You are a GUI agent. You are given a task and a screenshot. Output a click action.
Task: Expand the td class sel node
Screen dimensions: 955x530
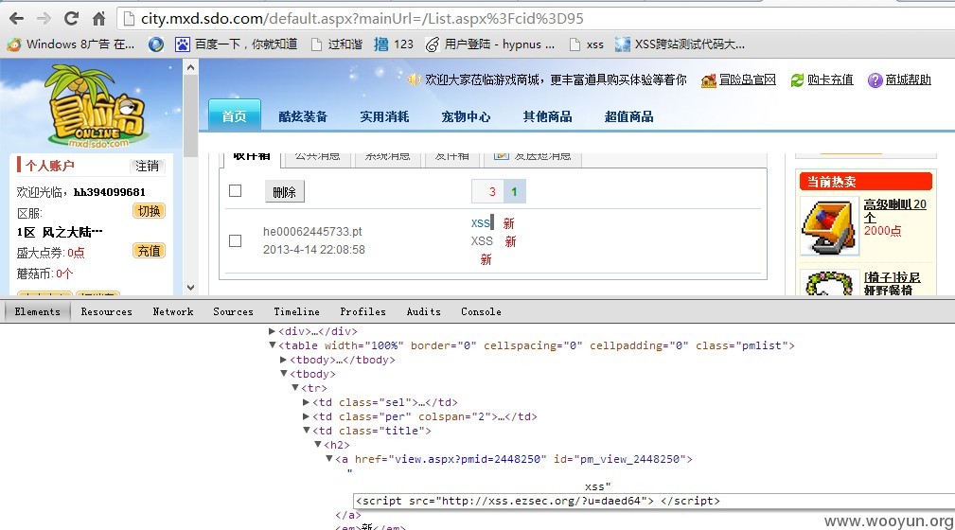point(306,402)
